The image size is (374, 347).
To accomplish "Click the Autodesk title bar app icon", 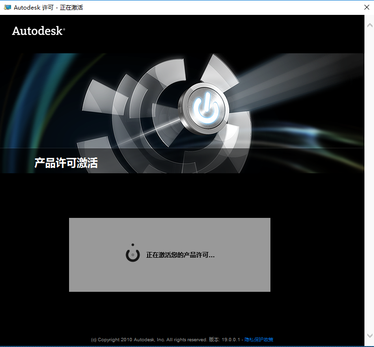I will (x=7, y=7).
